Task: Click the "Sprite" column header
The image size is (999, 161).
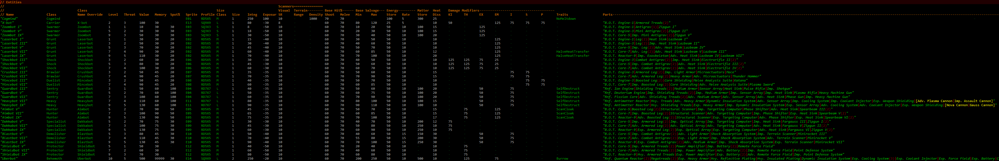Action: 191,15
